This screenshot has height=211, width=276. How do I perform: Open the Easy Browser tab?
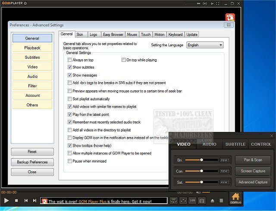point(113,35)
